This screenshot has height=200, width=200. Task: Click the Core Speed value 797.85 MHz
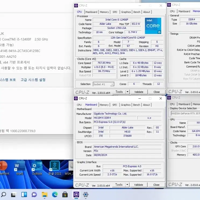point(104,63)
